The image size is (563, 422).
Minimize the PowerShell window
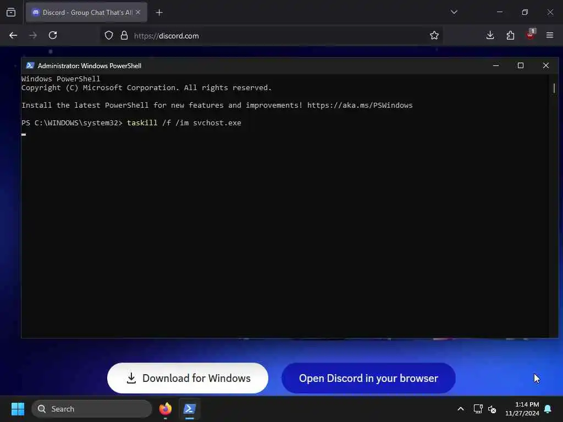[x=496, y=66]
